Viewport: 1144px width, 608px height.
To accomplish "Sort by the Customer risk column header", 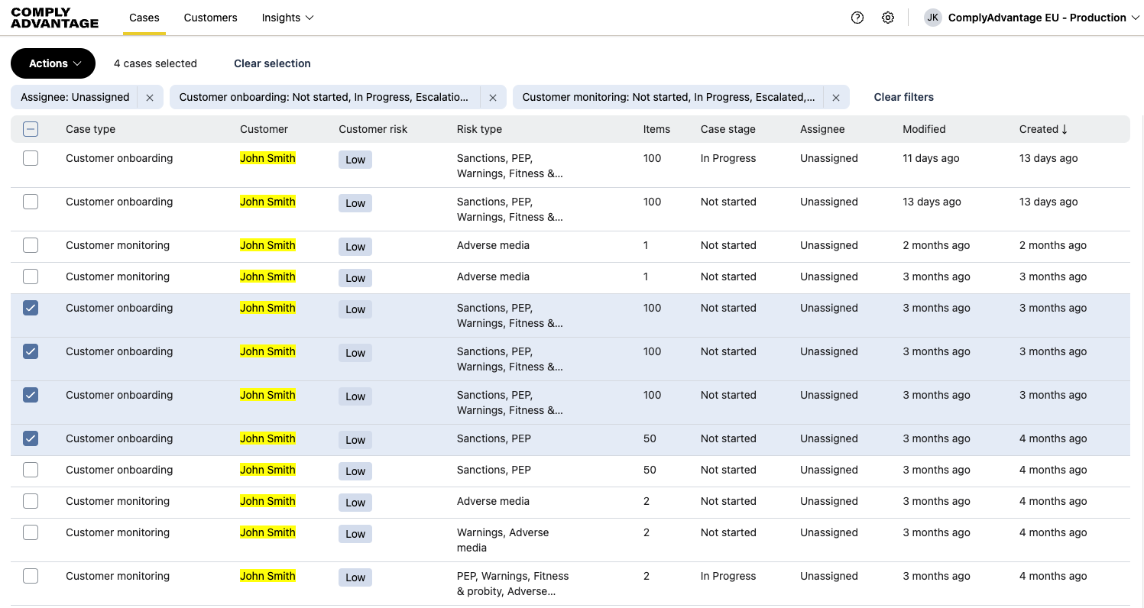I will click(x=373, y=129).
